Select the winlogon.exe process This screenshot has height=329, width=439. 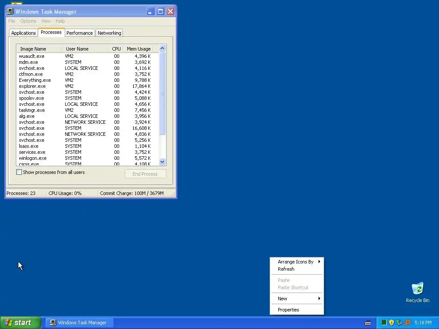pos(87,158)
